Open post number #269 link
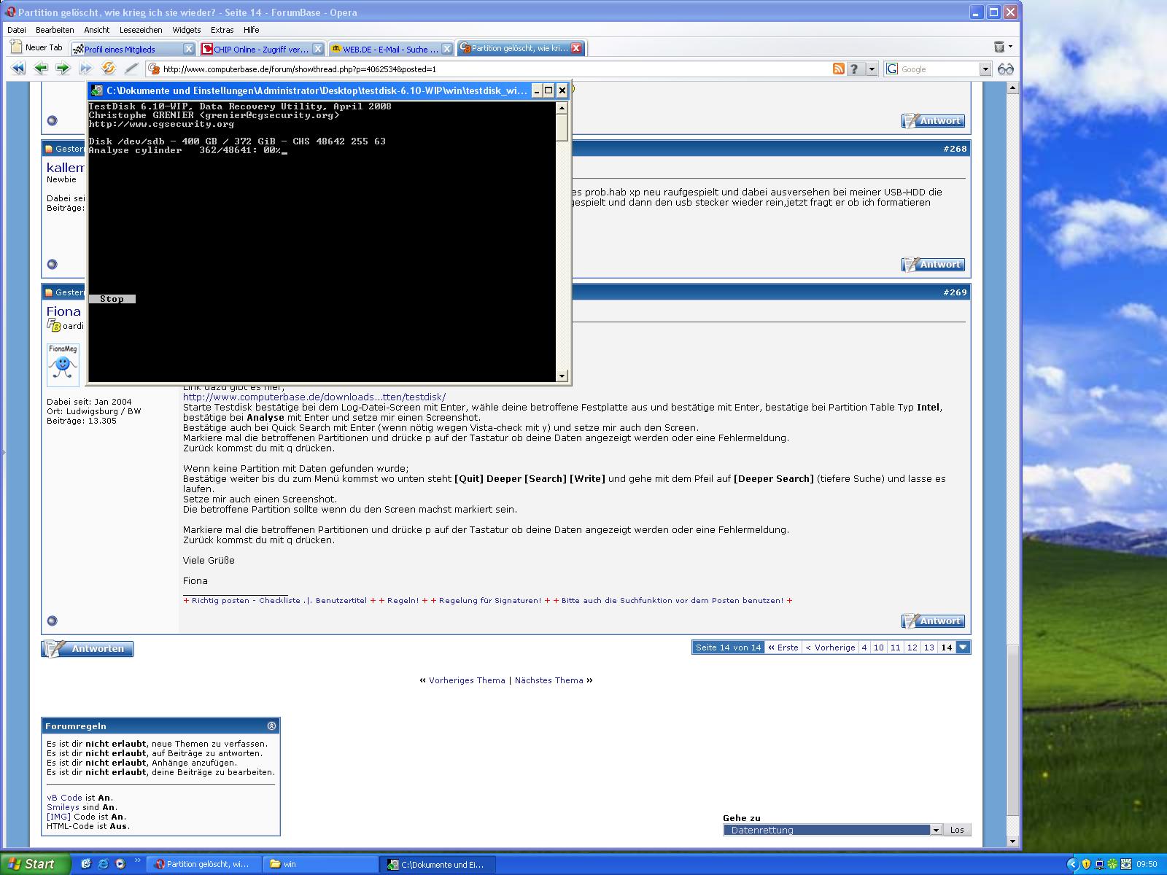The image size is (1167, 875). coord(955,292)
